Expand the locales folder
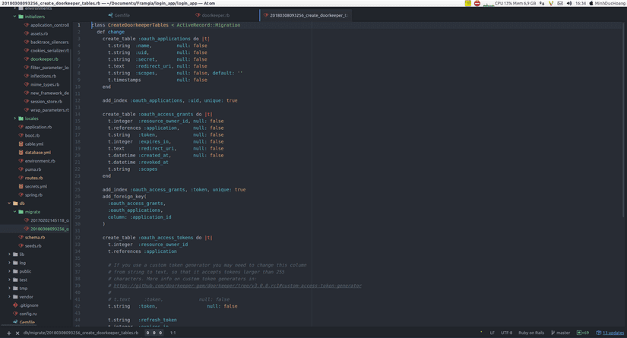 click(x=14, y=118)
